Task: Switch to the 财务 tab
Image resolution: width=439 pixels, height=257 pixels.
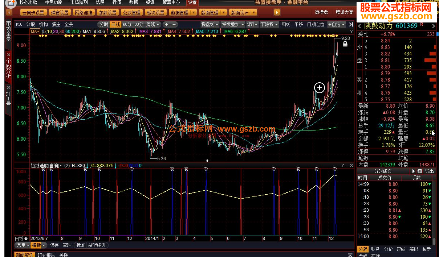Action: (375, 249)
